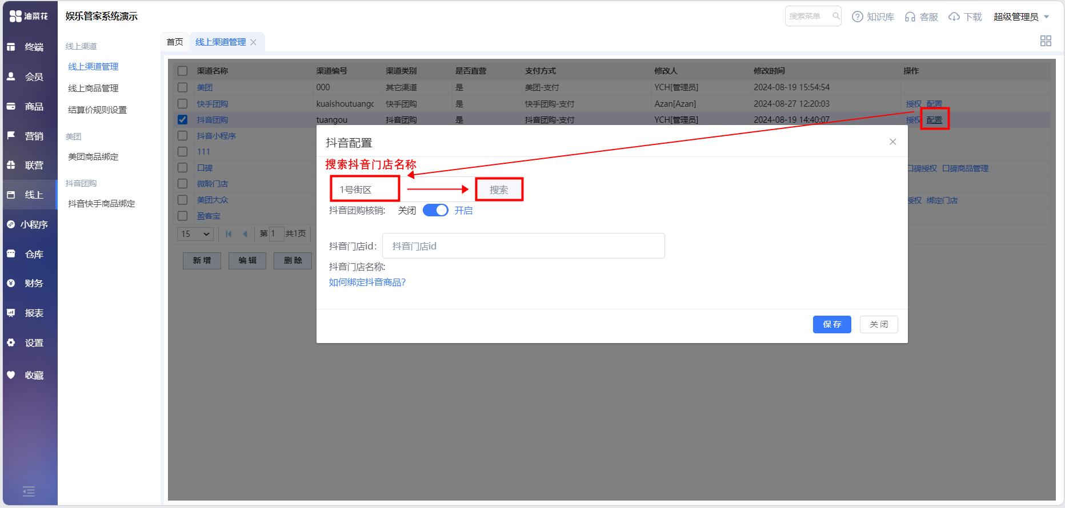Open the 报表 sidebar section

pos(29,313)
